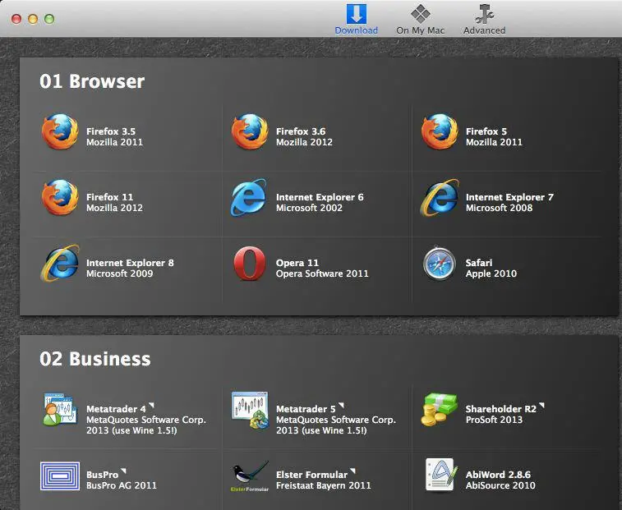Select the BusPro title text
Screen dimensions: 622x510
pyautogui.click(x=103, y=475)
